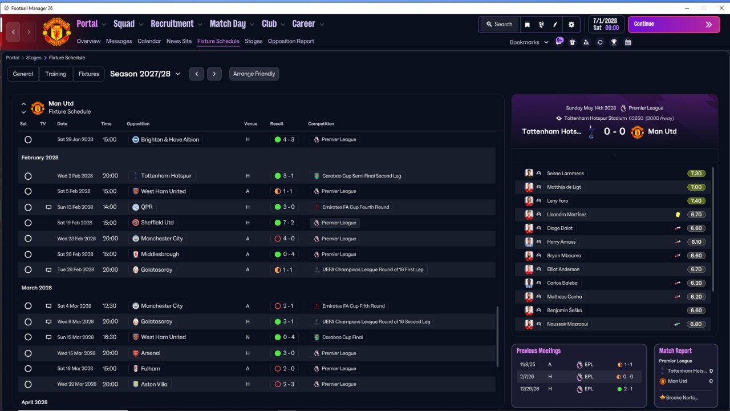Click the 7.40 rating for Leny Yoro
The width and height of the screenshot is (730, 411).
click(696, 201)
